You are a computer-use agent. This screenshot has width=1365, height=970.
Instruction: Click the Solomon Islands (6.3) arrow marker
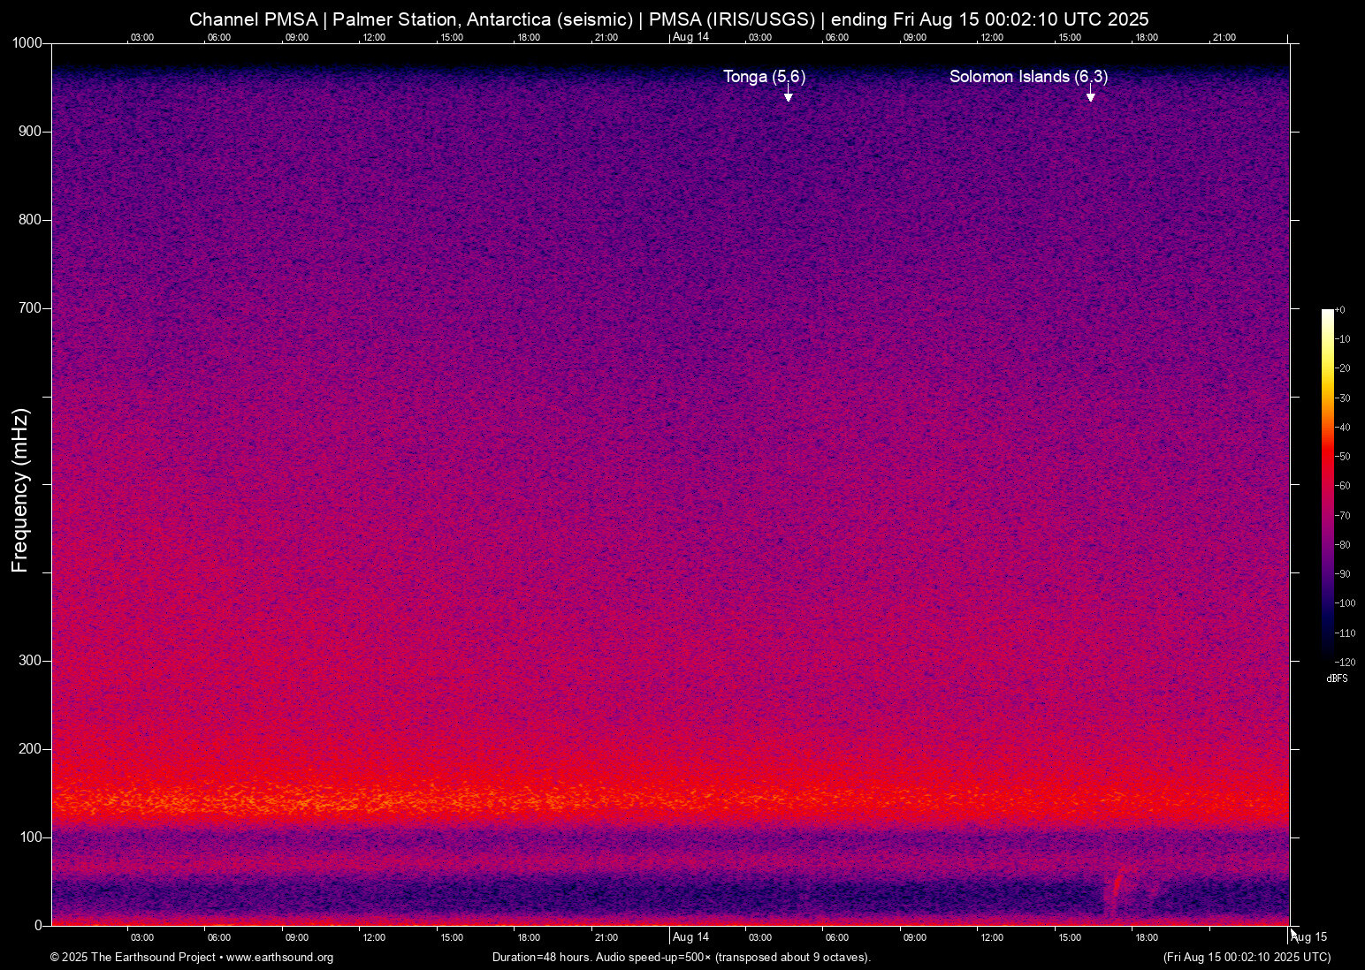(1091, 95)
